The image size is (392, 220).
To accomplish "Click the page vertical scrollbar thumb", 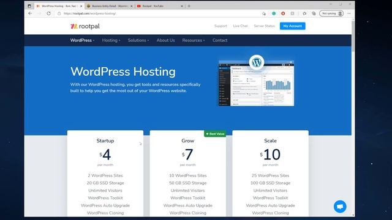I will (x=353, y=37).
